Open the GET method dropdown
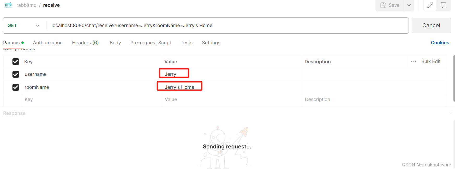This screenshot has width=455, height=169. 23,26
